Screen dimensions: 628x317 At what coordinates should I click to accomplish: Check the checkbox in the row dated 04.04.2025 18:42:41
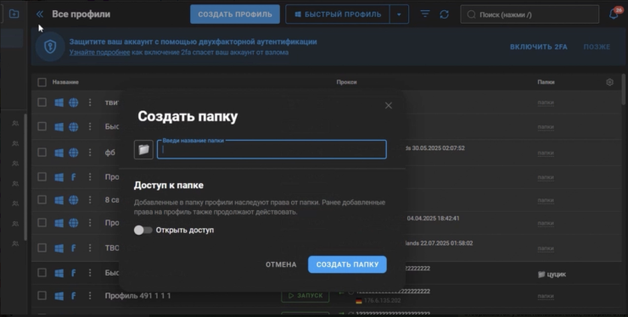(42, 223)
